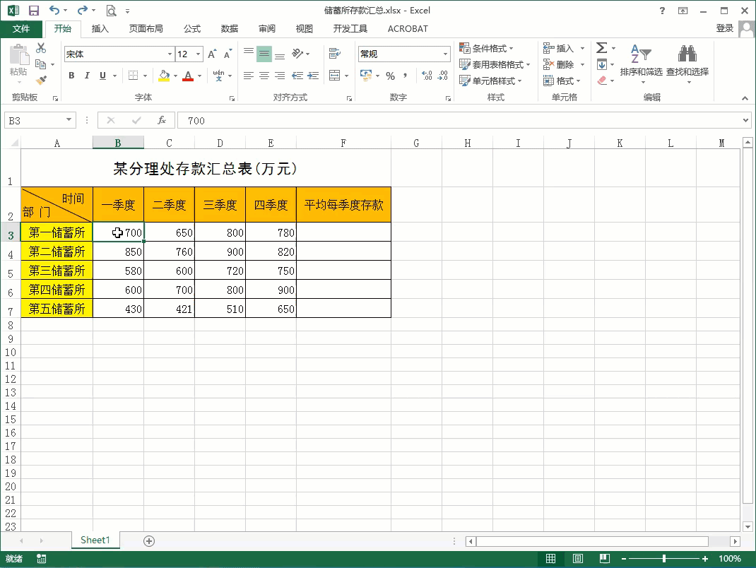Select cell F3 under 平均每季度存款
The width and height of the screenshot is (756, 568).
[343, 232]
